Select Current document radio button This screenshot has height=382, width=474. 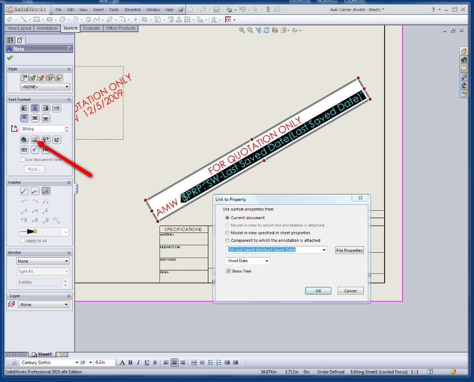(227, 218)
